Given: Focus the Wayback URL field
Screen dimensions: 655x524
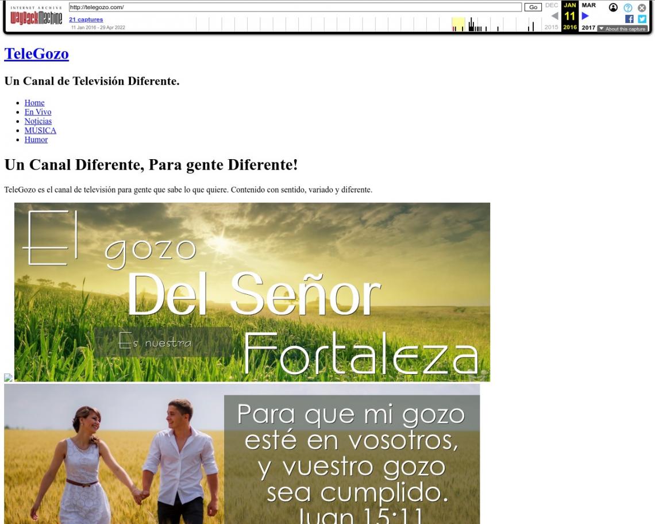Looking at the screenshot, I should click(x=295, y=7).
